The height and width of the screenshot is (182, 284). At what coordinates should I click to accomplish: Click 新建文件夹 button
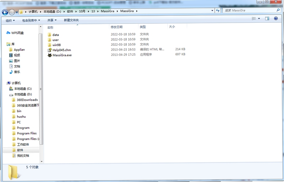tap(71, 20)
